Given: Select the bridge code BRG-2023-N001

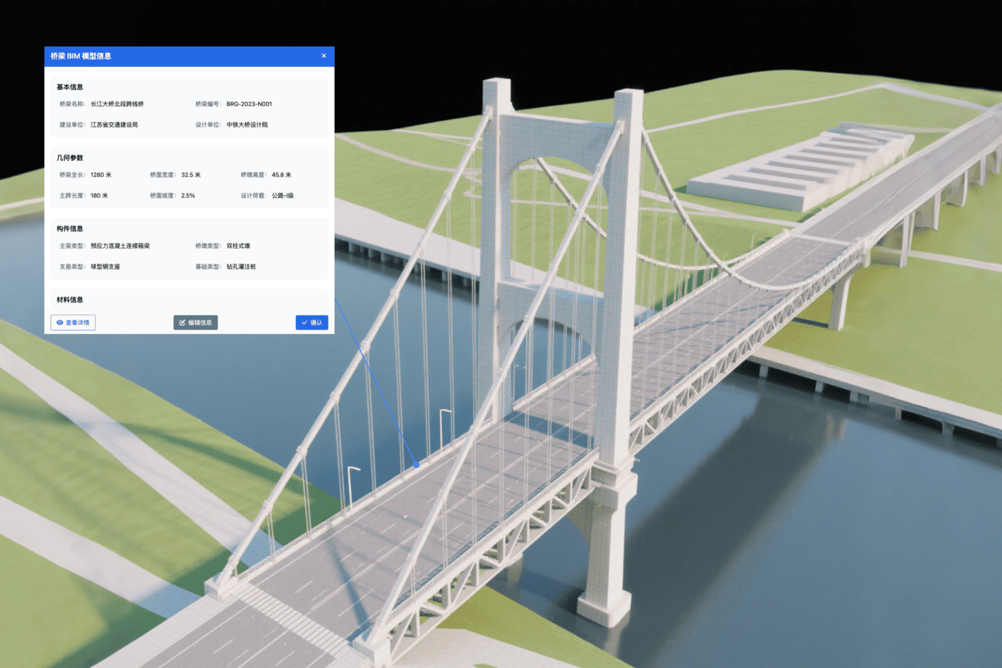Looking at the screenshot, I should click(249, 104).
